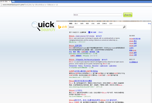Select the 网页 tab in Bing
152x103 pixels.
[x=71, y=23]
